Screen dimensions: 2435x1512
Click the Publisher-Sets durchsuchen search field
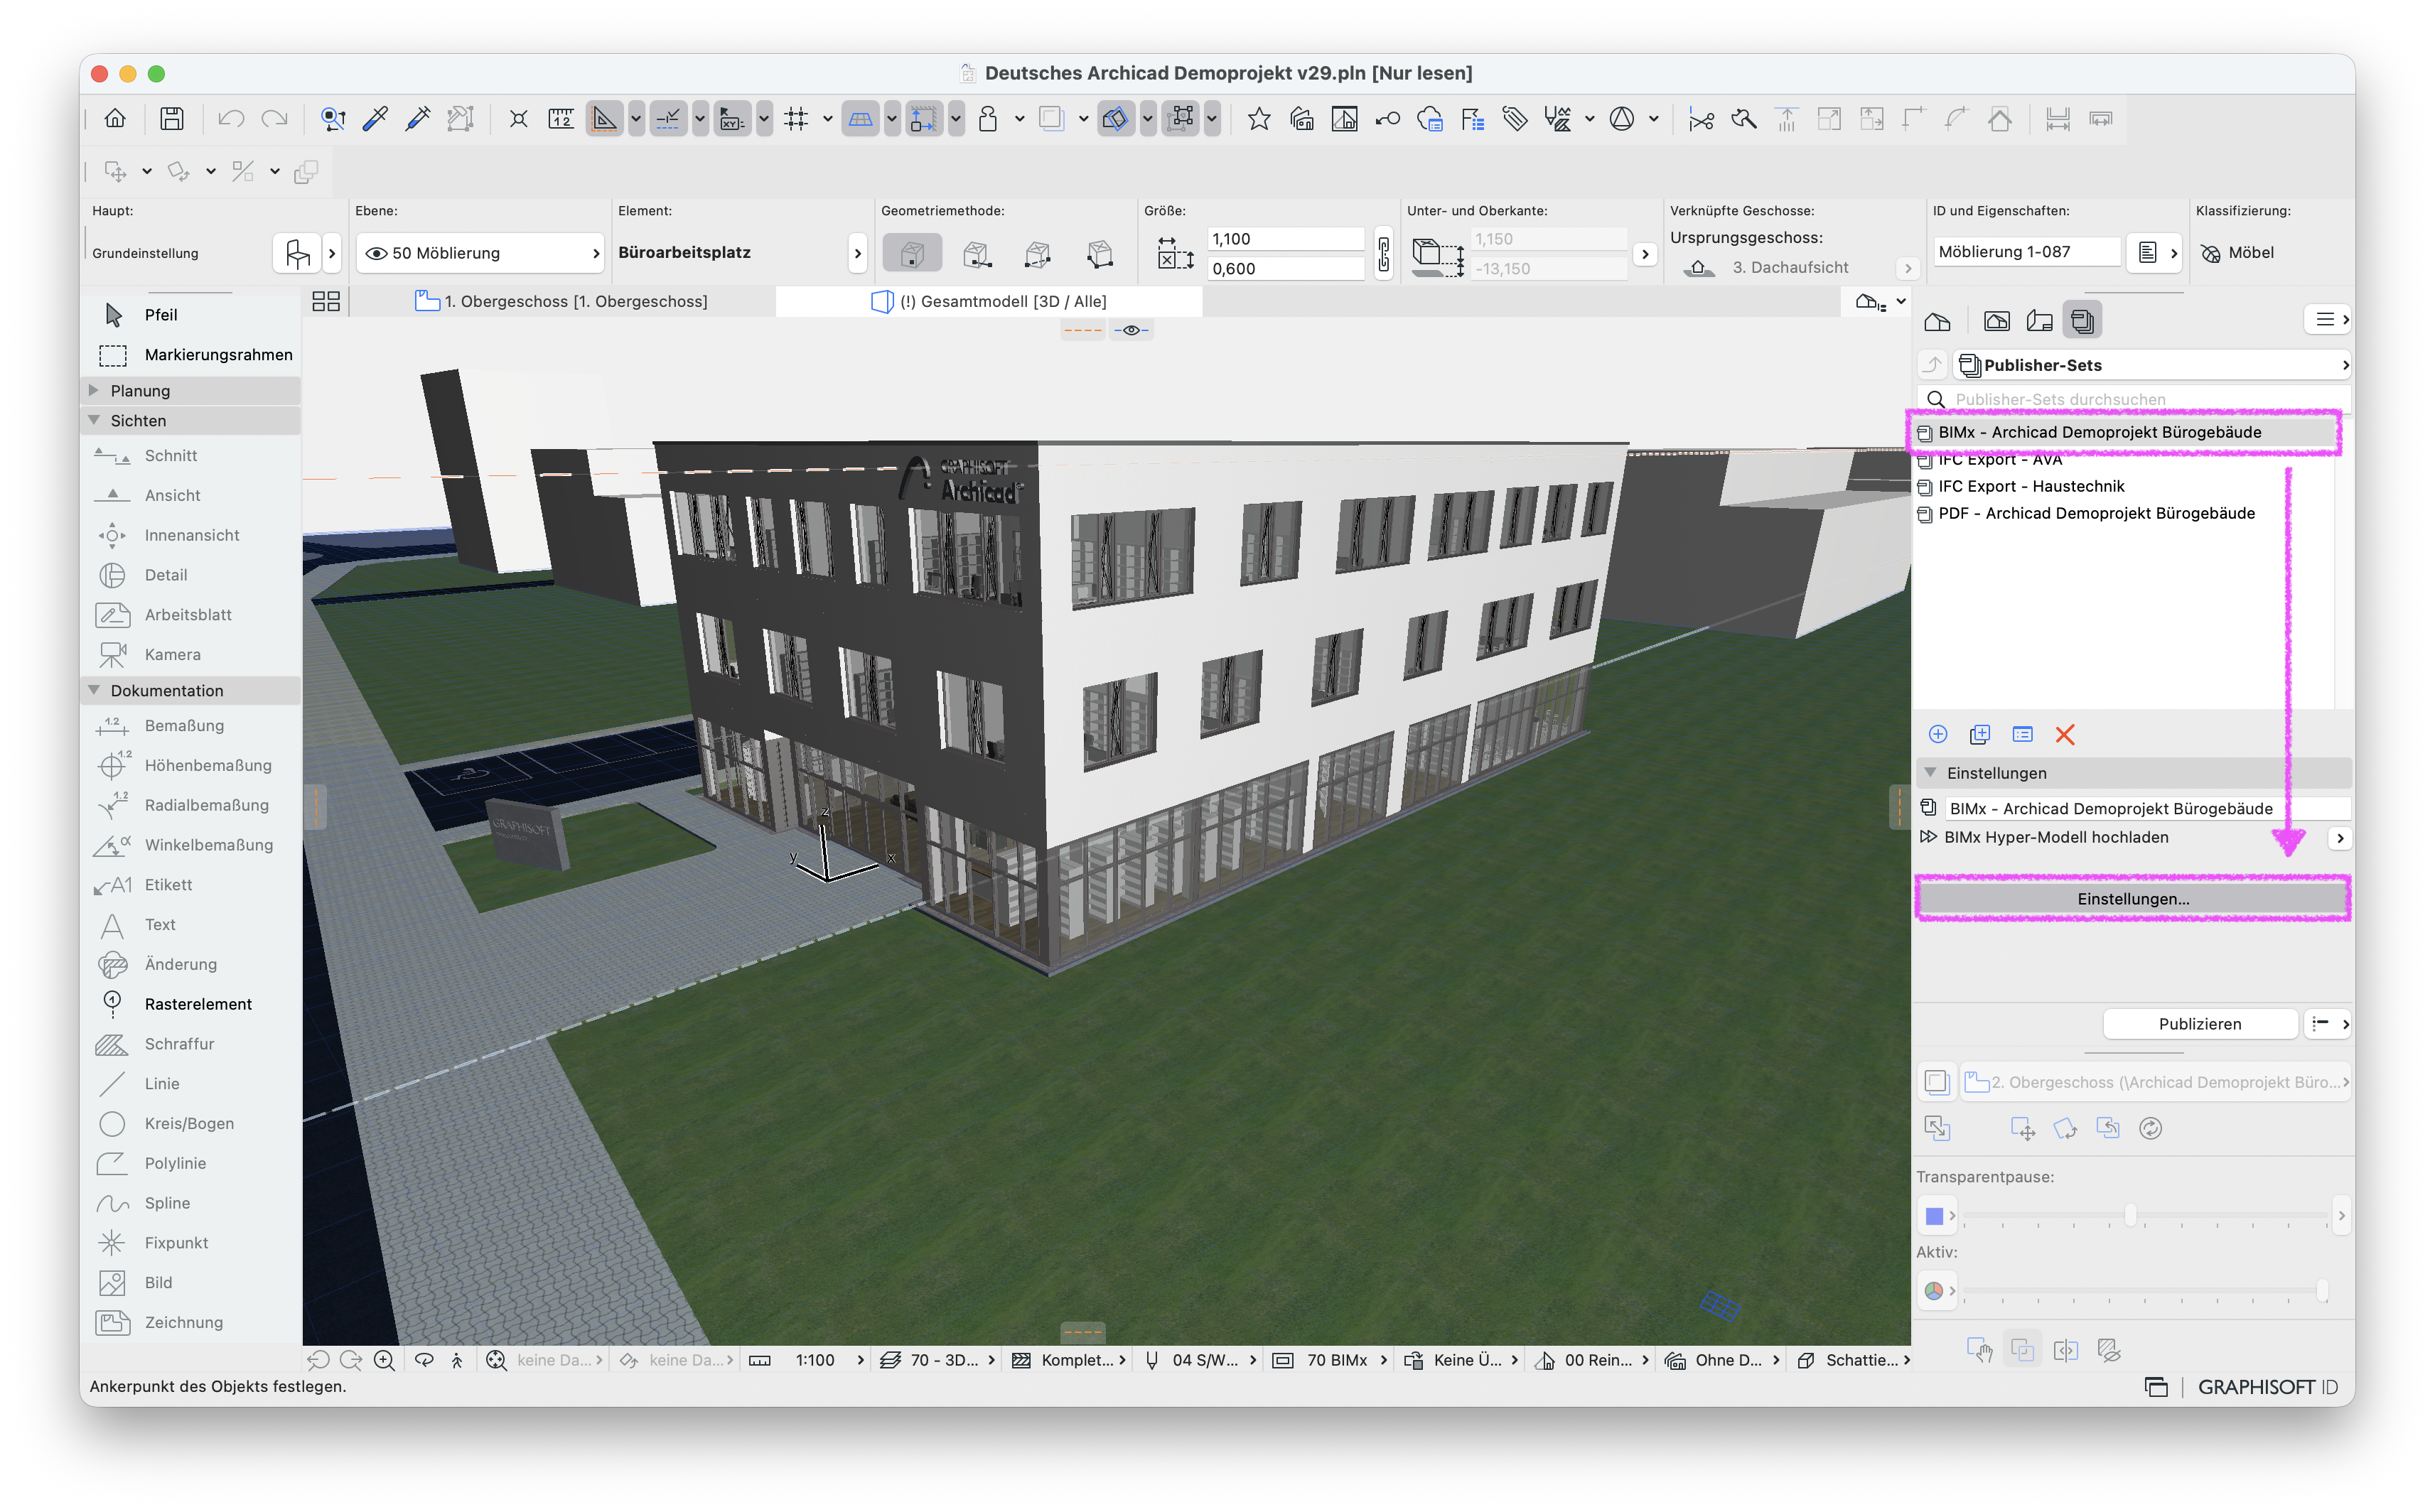point(2133,399)
